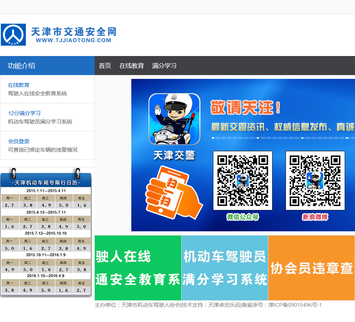Click footer text 天津市机动车驾驶人协会
355x322 pixels.
(x=150, y=305)
